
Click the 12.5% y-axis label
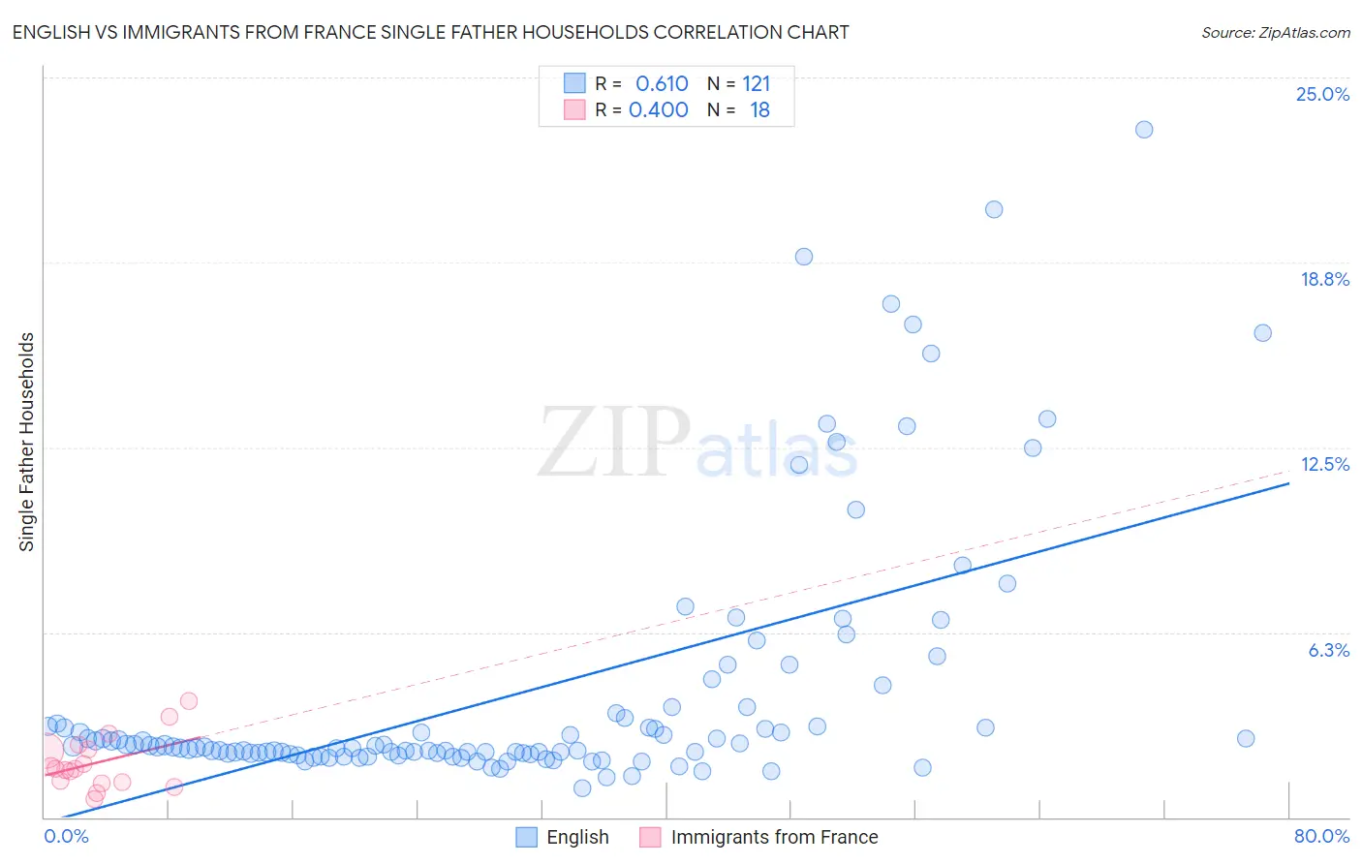(1324, 464)
